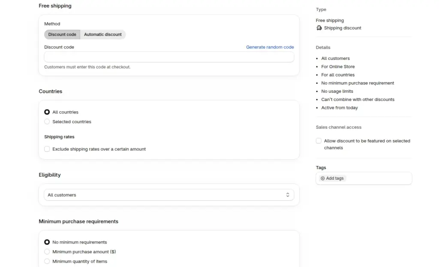Click 'Active from today' detail entry
This screenshot has width=439, height=267.
pyautogui.click(x=340, y=108)
